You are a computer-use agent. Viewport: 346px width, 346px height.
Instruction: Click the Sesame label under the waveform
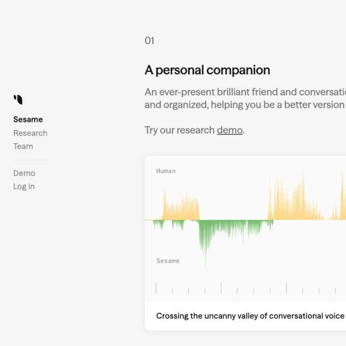click(168, 261)
